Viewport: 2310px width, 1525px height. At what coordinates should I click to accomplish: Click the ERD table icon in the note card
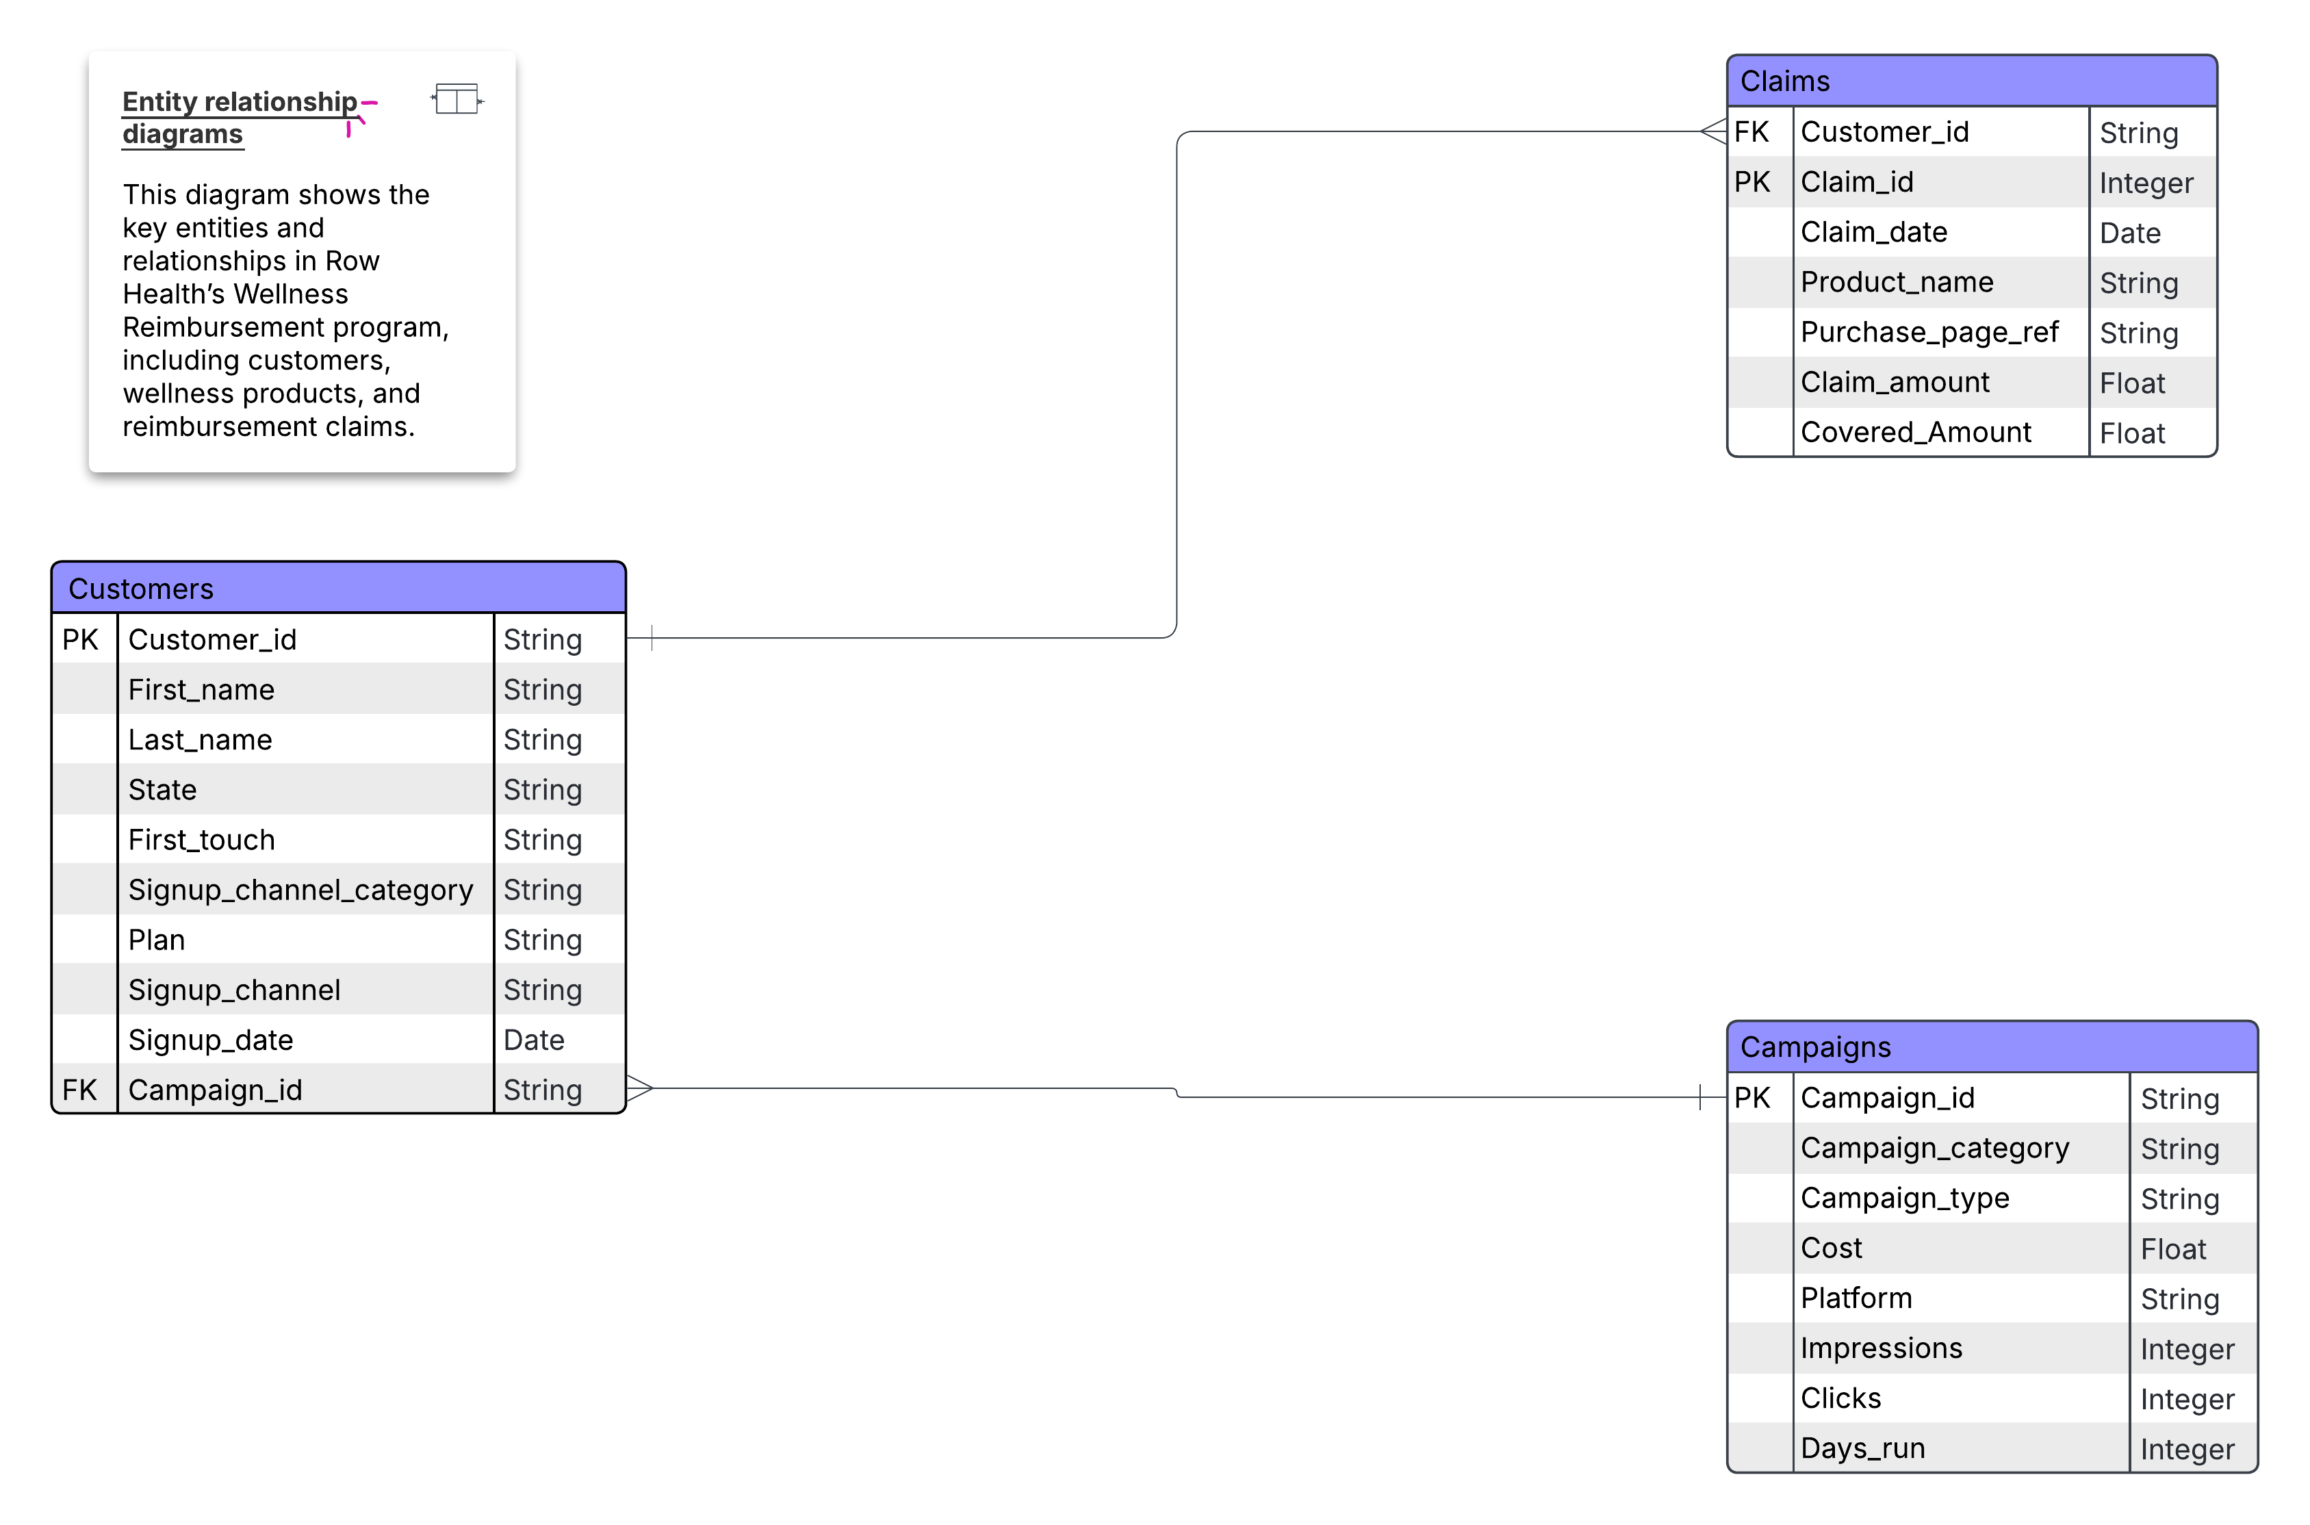[457, 99]
